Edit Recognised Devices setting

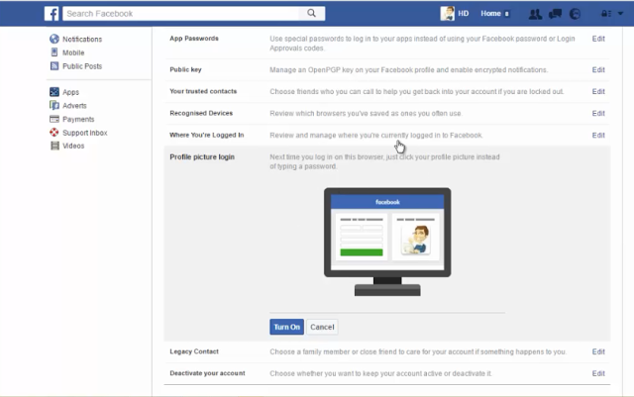tap(598, 114)
